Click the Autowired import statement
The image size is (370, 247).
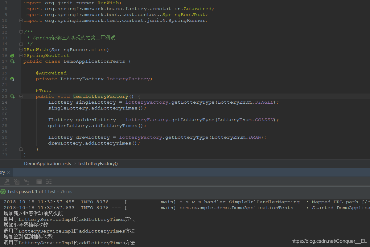[119, 9]
